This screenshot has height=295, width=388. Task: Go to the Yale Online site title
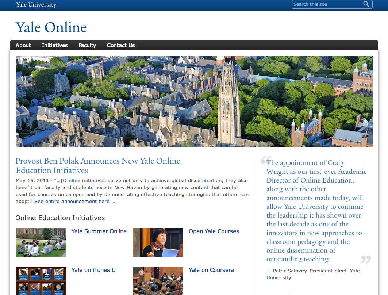pos(51,27)
